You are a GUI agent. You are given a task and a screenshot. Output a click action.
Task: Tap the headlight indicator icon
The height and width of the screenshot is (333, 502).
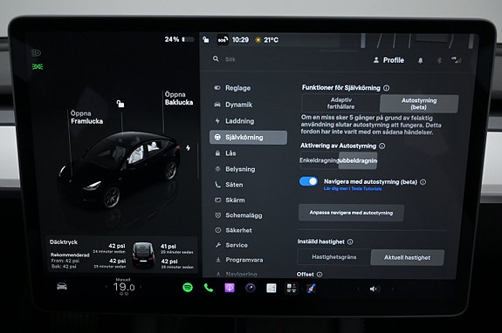(36, 52)
